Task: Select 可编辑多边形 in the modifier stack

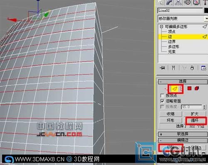Action: point(176,27)
